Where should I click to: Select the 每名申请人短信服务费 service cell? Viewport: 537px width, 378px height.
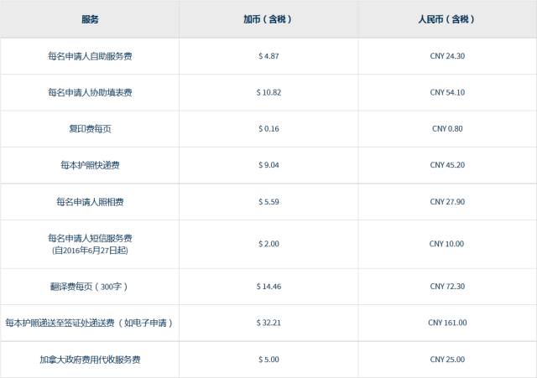pos(89,239)
